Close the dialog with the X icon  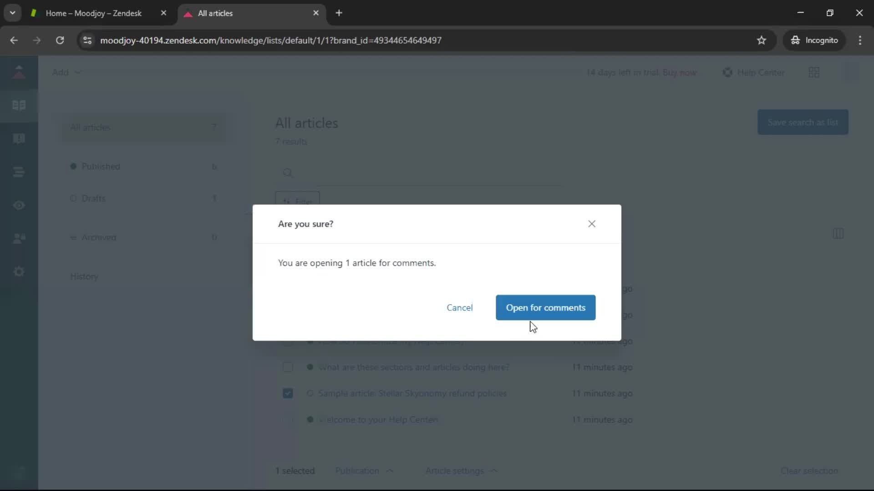click(x=591, y=224)
